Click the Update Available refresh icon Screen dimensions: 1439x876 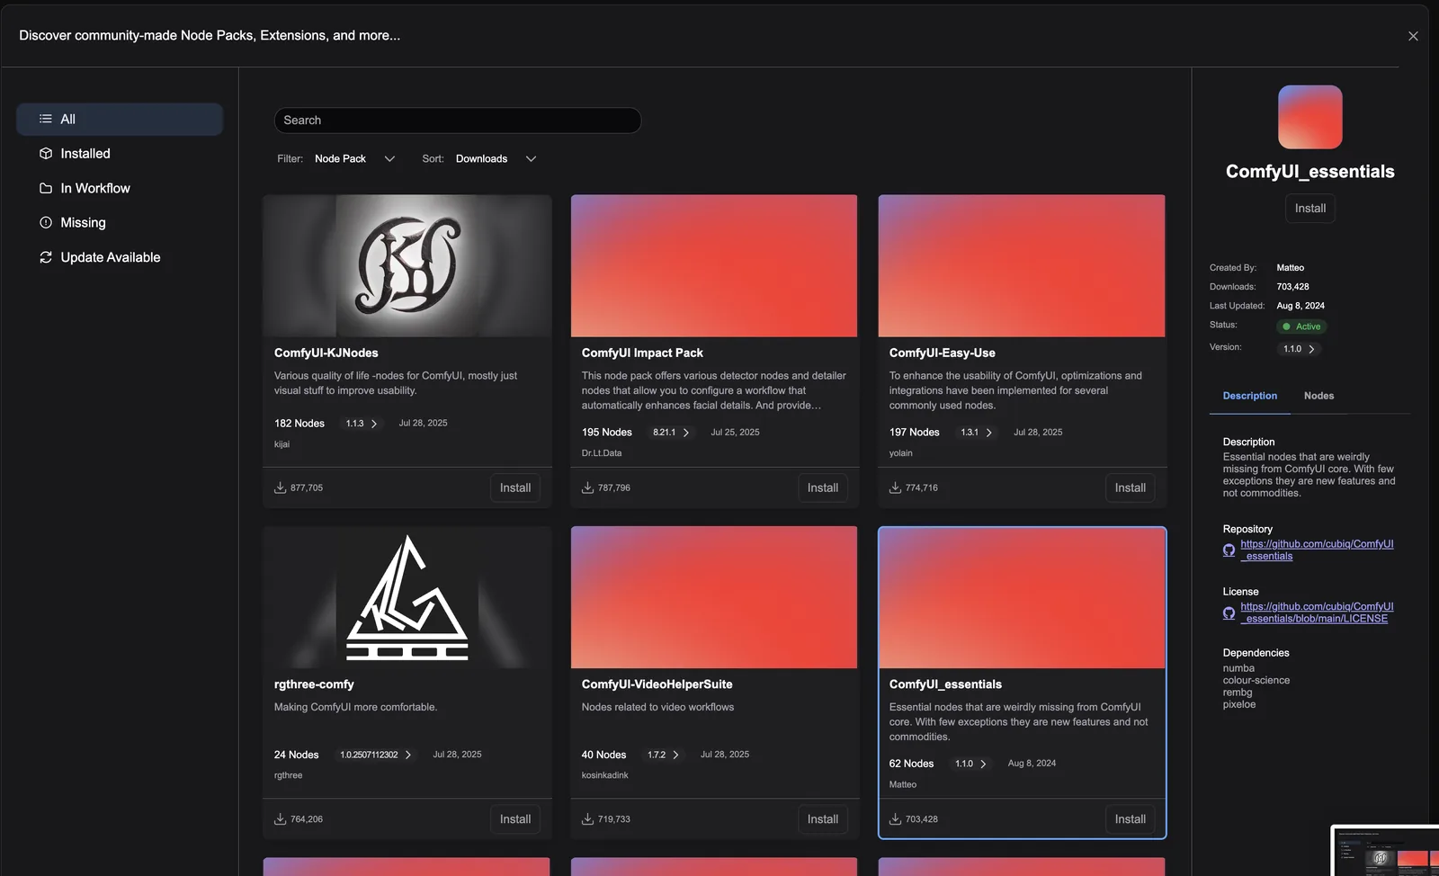click(46, 257)
